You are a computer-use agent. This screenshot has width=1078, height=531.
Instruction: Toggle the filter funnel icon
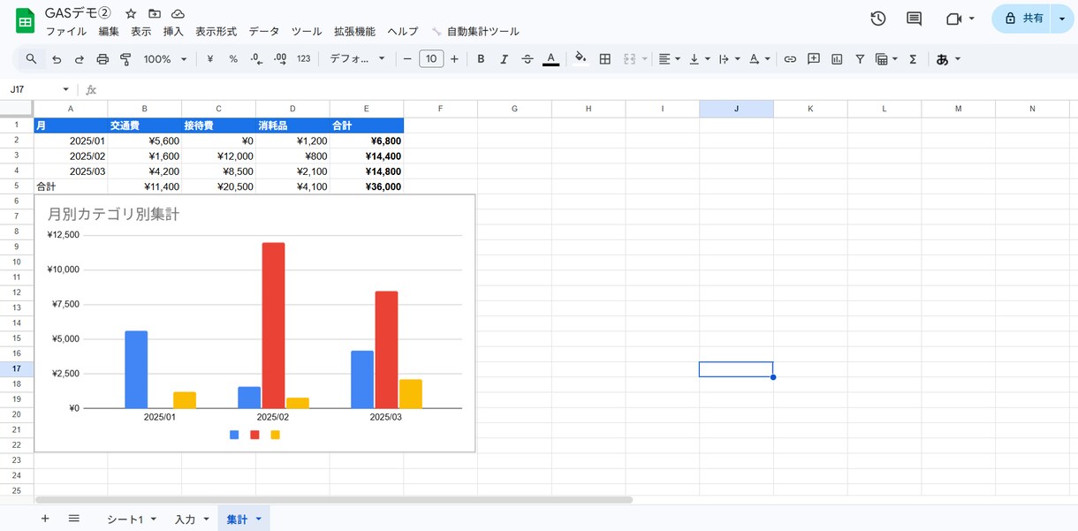tap(860, 59)
